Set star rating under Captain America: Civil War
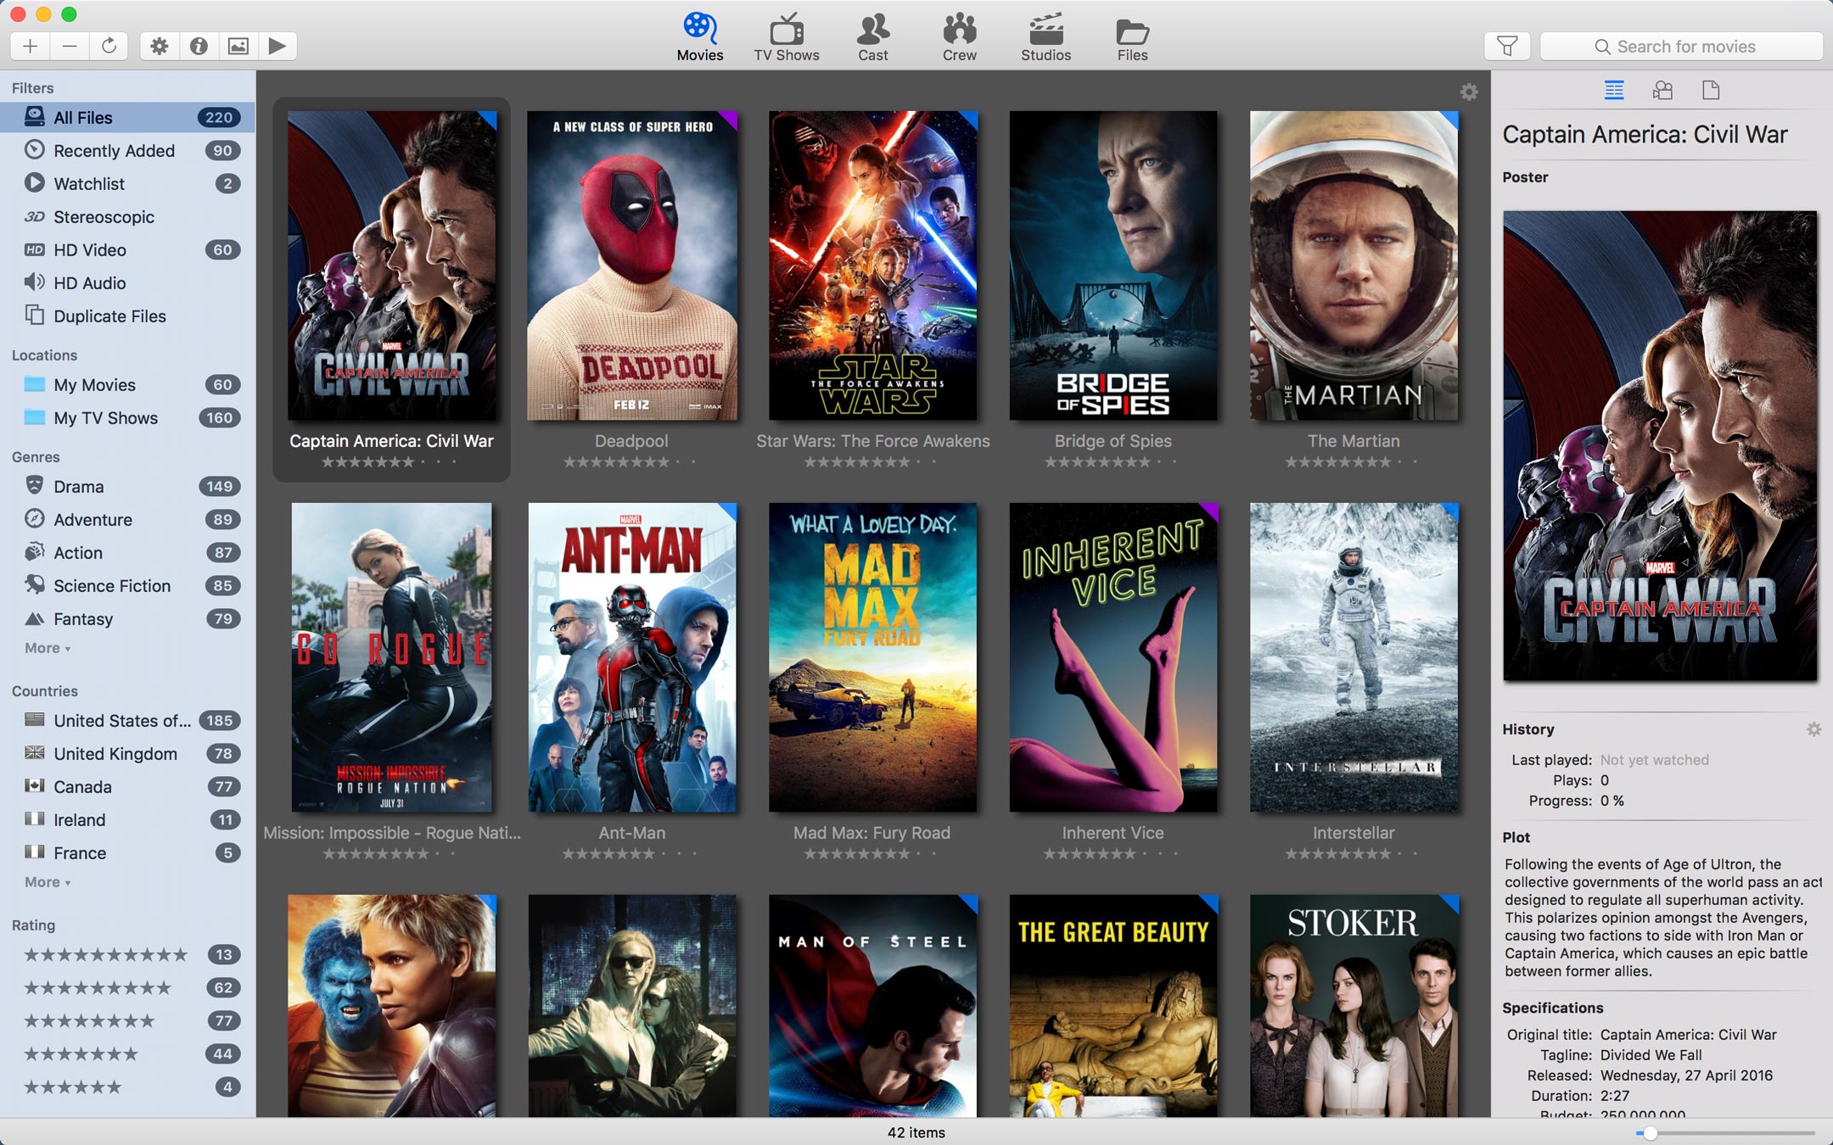 390,462
